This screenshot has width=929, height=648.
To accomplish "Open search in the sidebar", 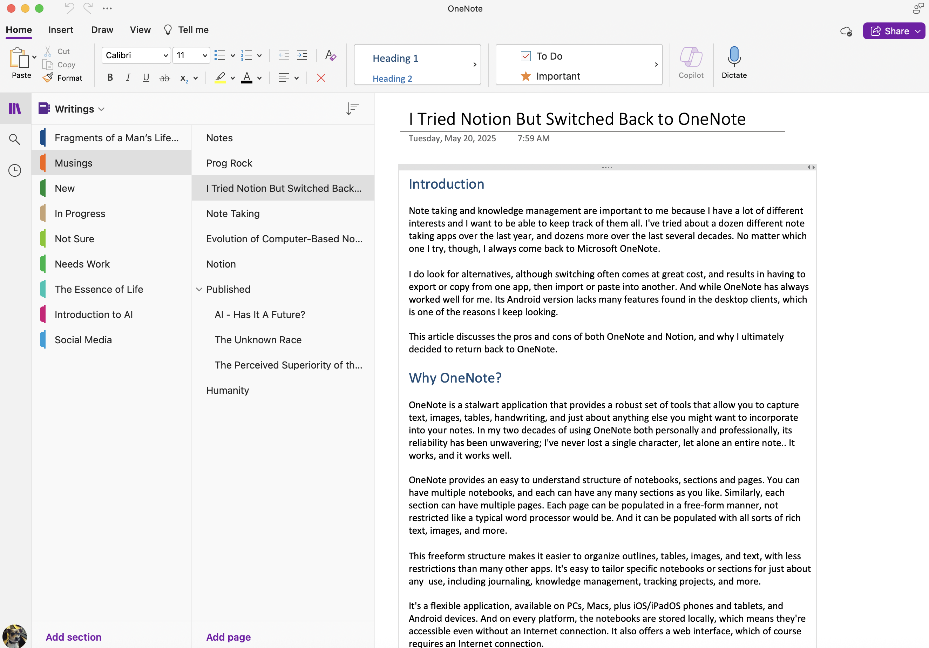I will 15,139.
